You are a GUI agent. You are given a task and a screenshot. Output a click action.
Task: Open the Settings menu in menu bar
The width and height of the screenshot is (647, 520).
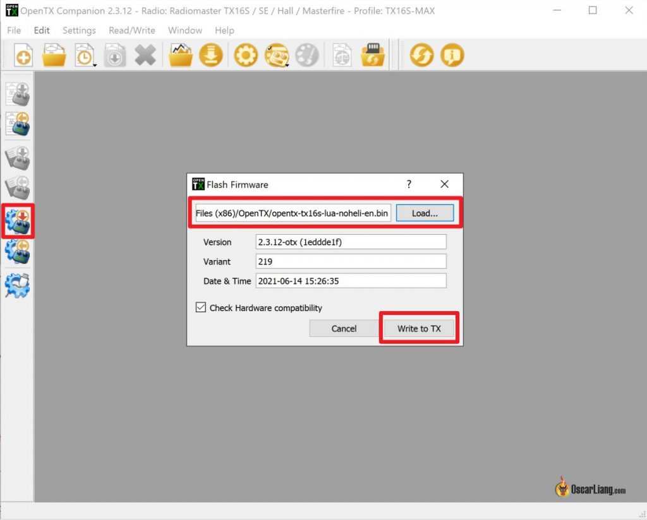coord(79,30)
